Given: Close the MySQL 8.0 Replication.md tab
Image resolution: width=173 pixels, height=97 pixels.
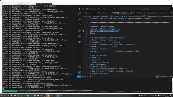Looking at the screenshot, I should pyautogui.click(x=133, y=13).
